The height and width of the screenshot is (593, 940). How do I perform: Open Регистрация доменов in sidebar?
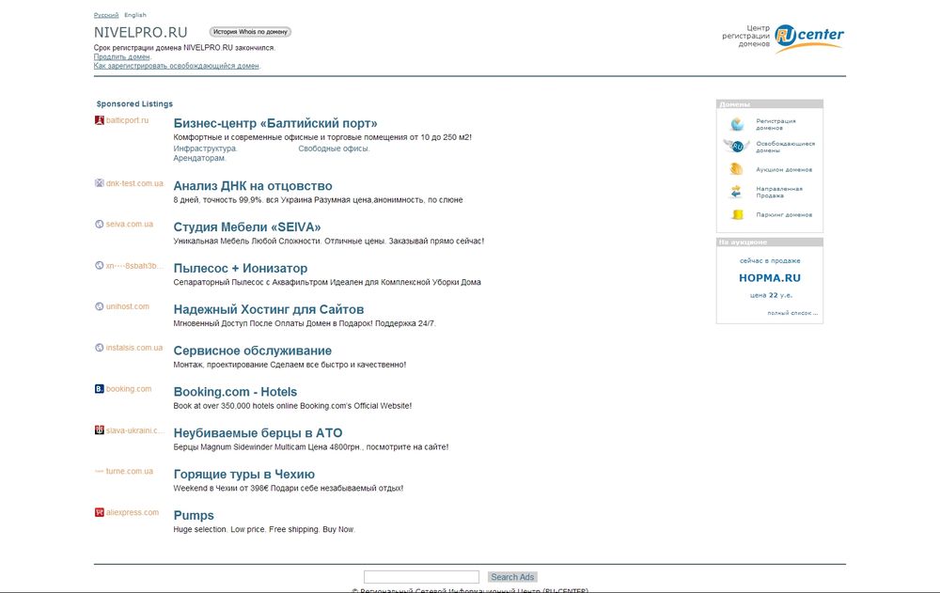click(x=775, y=124)
